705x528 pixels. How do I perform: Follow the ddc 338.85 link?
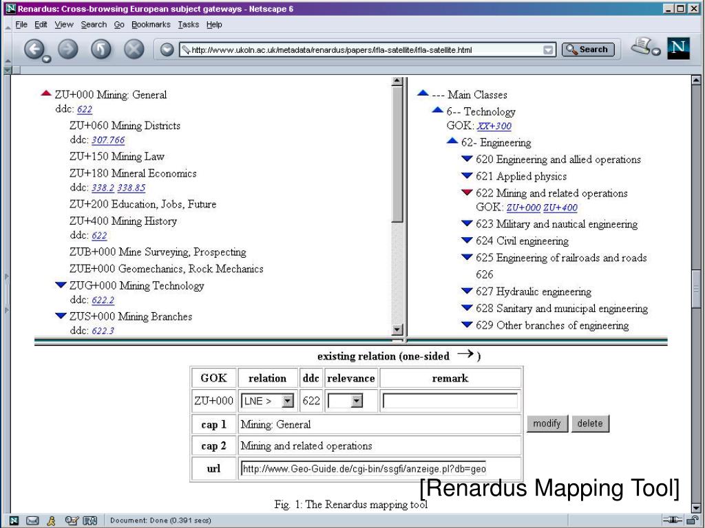pos(131,188)
